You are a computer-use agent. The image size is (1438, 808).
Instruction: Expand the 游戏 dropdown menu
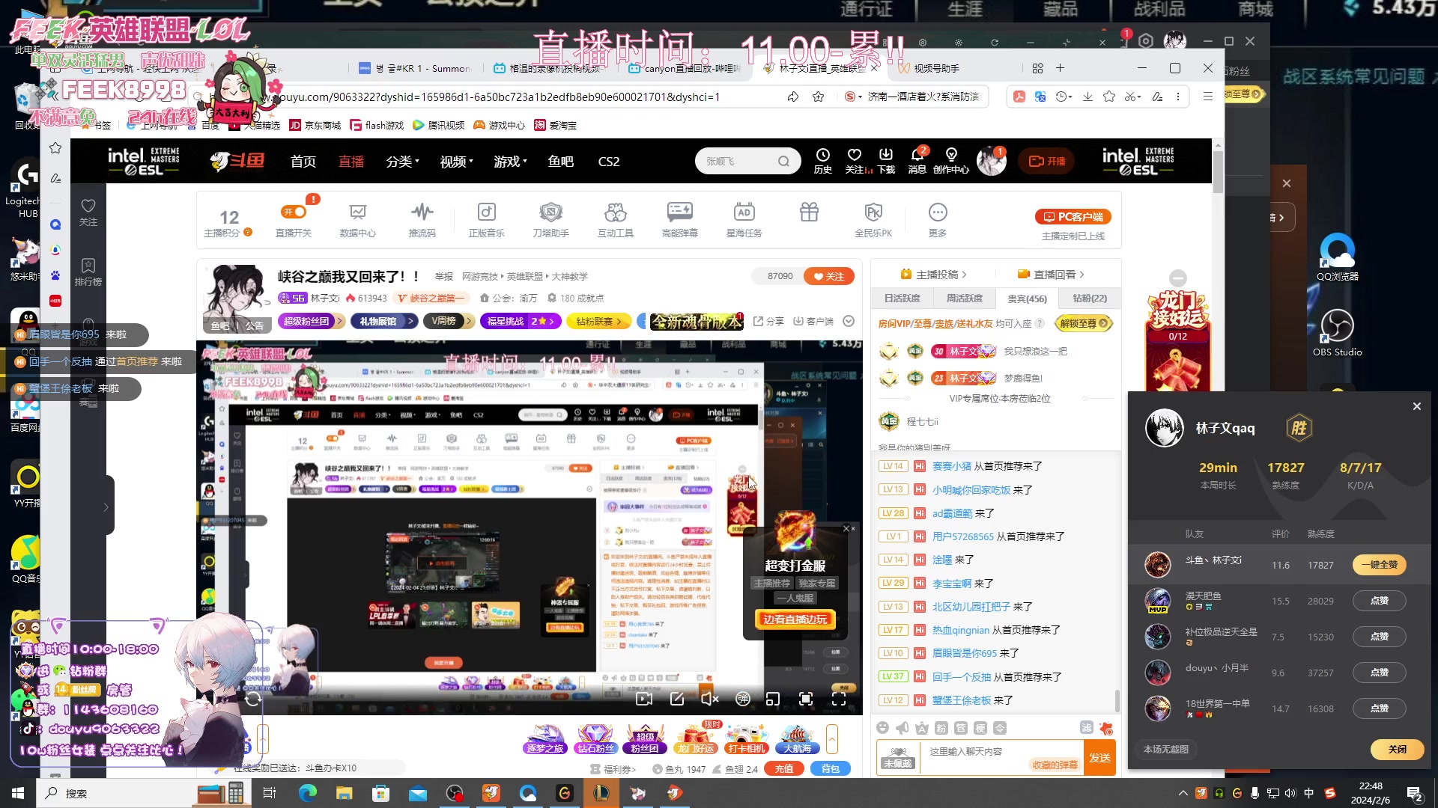point(510,161)
